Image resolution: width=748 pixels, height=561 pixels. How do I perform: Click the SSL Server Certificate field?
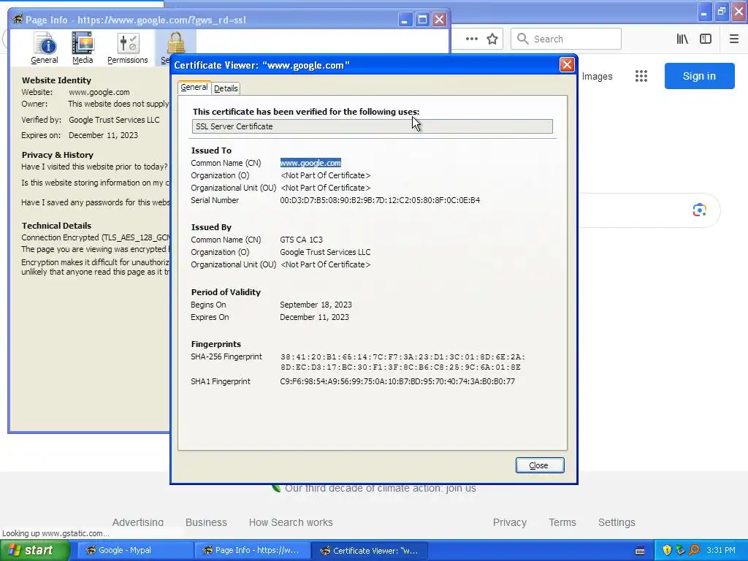pos(372,126)
